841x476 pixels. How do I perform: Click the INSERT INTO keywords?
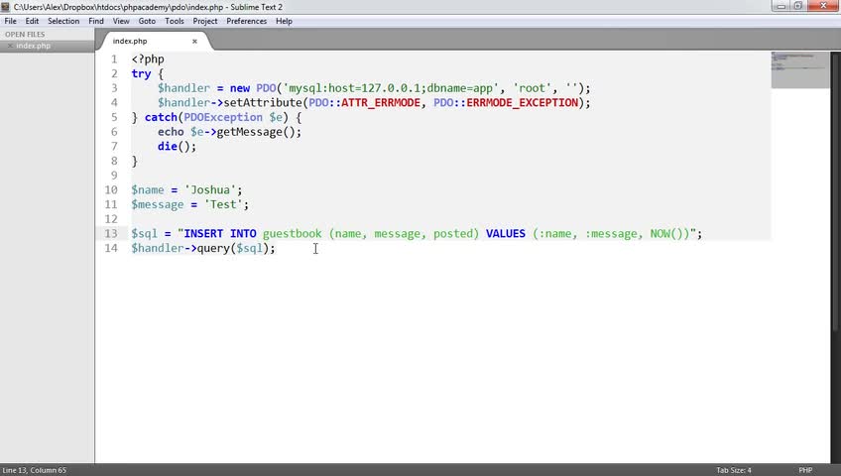(x=220, y=234)
